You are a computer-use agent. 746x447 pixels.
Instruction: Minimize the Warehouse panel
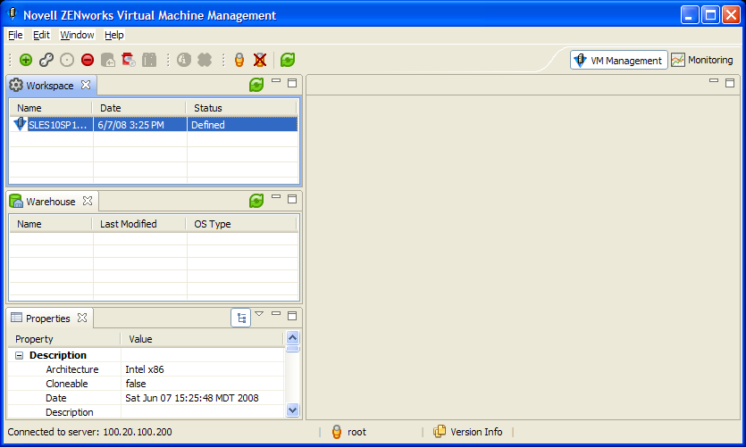point(276,196)
